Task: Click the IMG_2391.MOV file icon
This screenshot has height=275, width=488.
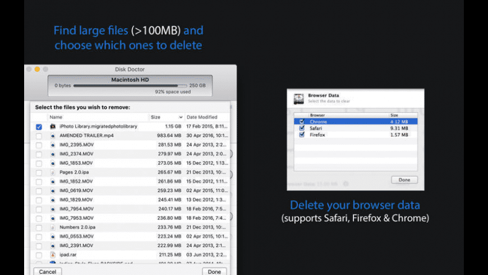Action: (x=53, y=246)
